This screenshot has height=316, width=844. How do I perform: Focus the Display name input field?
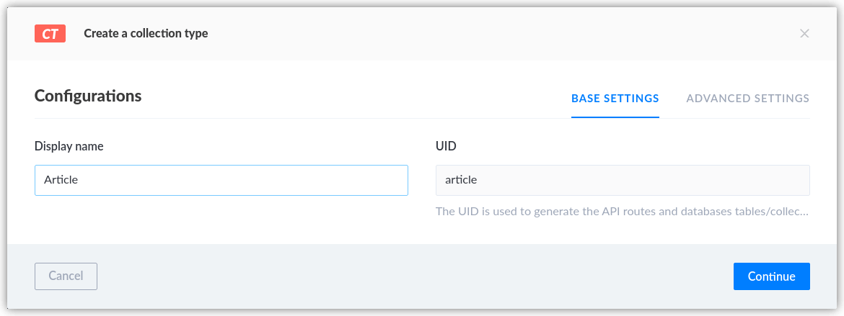pos(221,180)
